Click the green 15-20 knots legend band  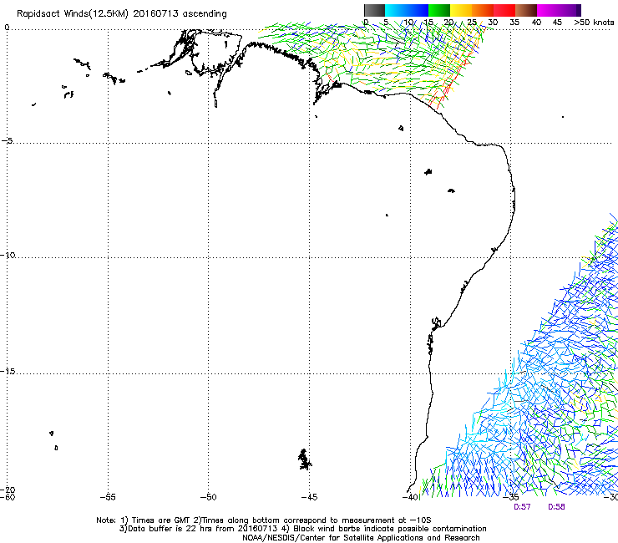coord(439,10)
